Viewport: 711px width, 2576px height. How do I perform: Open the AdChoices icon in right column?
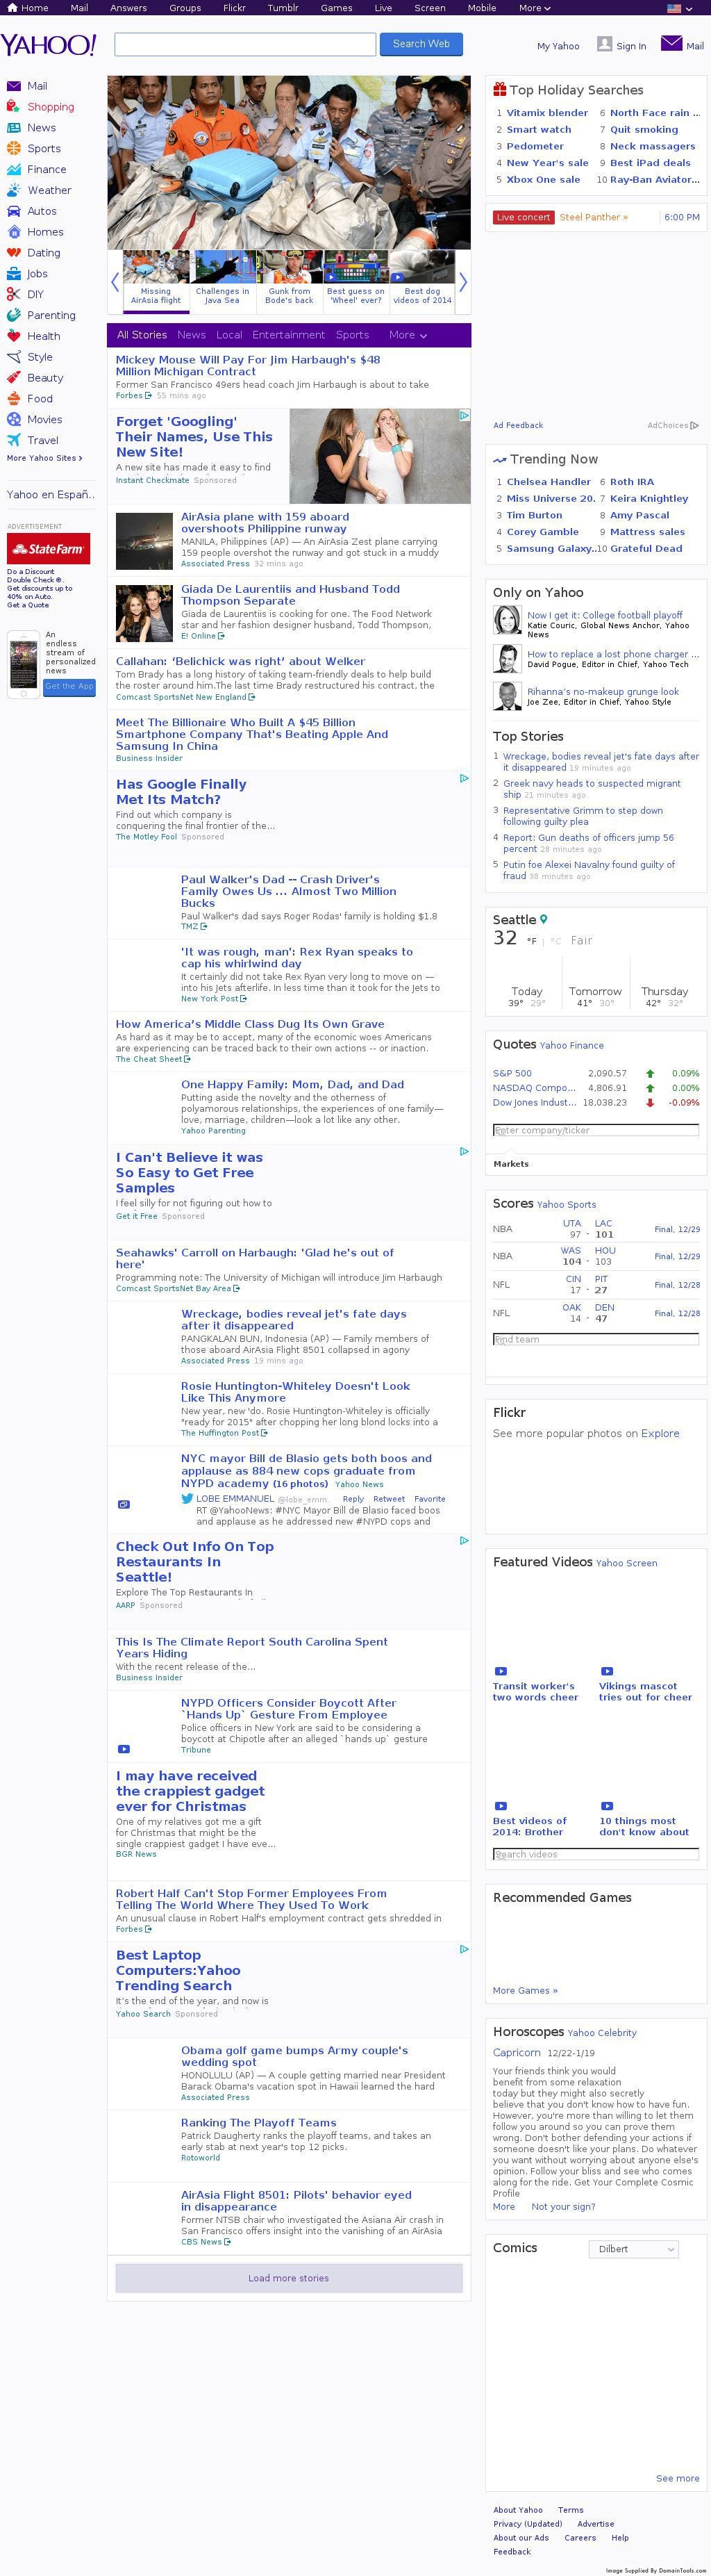pyautogui.click(x=694, y=425)
